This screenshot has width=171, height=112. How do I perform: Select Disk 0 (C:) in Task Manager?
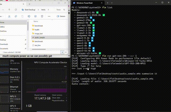tap(11, 79)
